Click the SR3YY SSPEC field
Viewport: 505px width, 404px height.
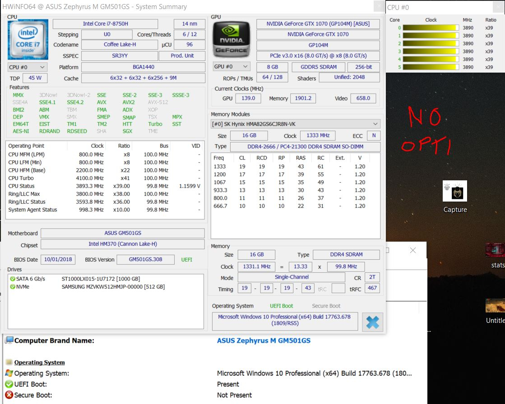coord(120,55)
